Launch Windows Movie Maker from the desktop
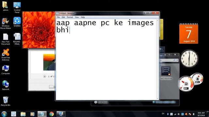Viewport: 209px width, 117px height. click(x=6, y=23)
